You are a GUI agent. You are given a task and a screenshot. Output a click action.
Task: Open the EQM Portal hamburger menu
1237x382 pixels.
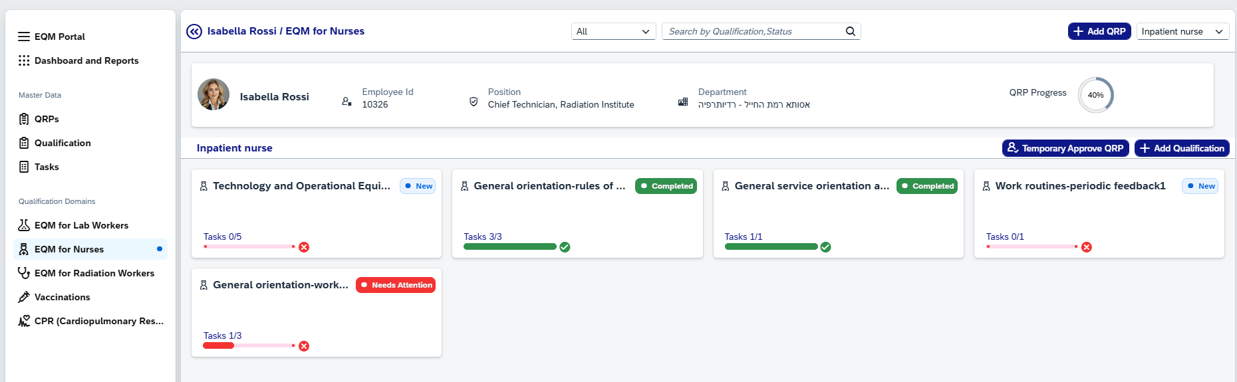point(24,37)
